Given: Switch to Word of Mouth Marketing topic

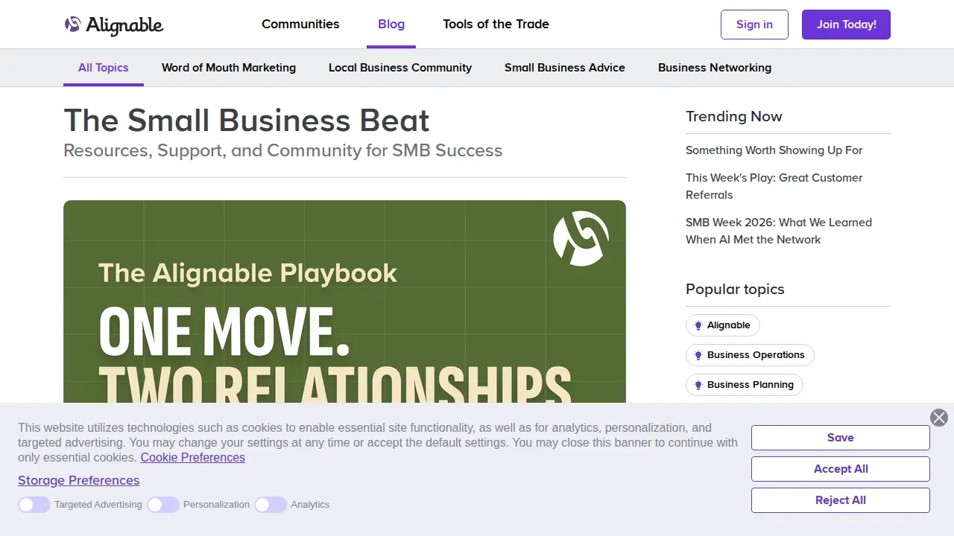Looking at the screenshot, I should click(229, 68).
